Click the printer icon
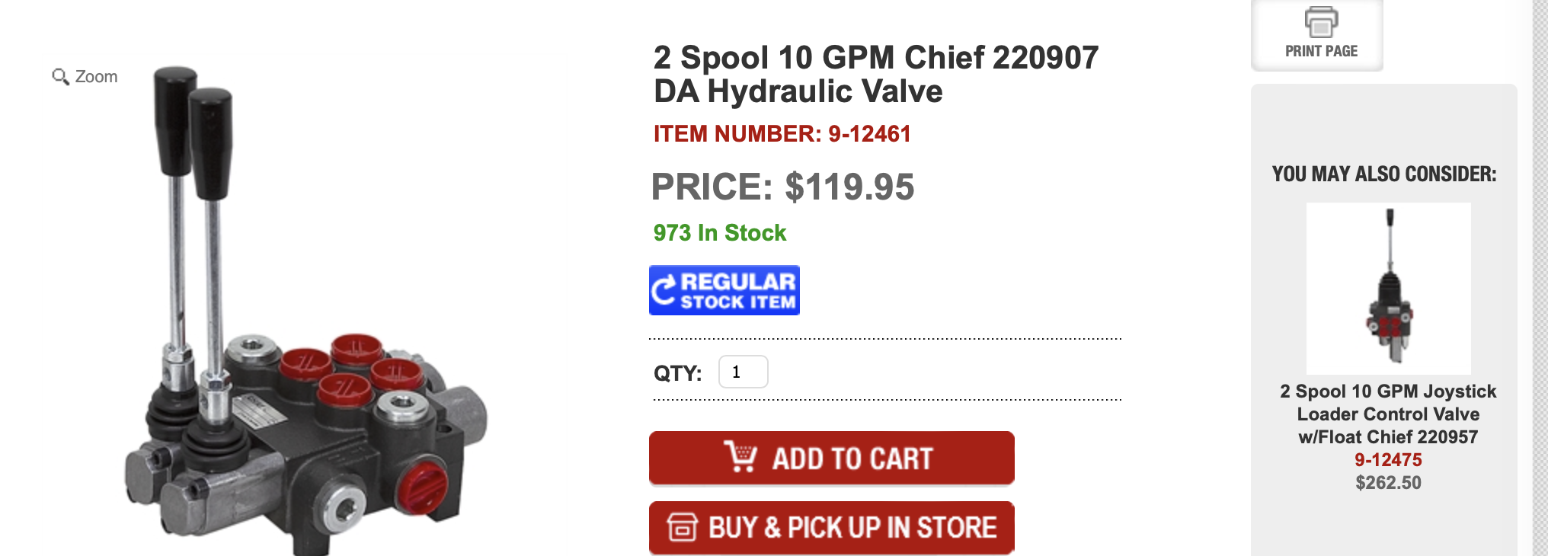 point(1321,21)
